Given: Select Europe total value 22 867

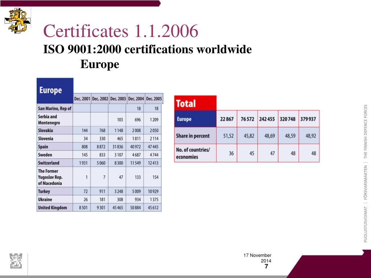Looking at the screenshot, I should click(227, 119).
